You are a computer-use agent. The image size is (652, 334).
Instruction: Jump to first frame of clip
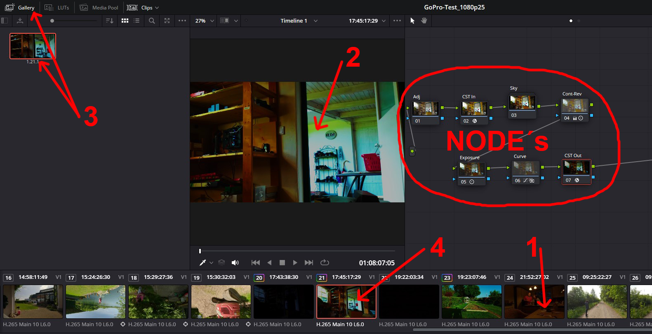256,262
